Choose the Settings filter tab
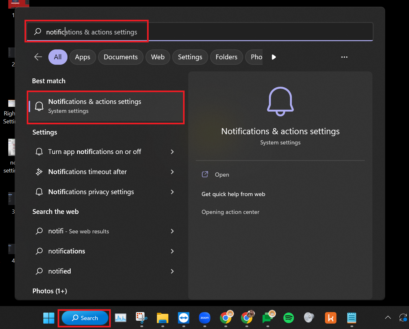The height and width of the screenshot is (329, 409). tap(190, 57)
